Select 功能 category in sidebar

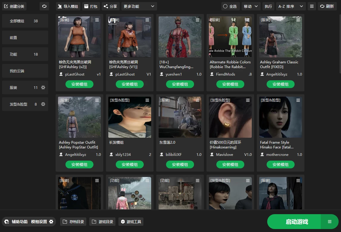click(25, 54)
